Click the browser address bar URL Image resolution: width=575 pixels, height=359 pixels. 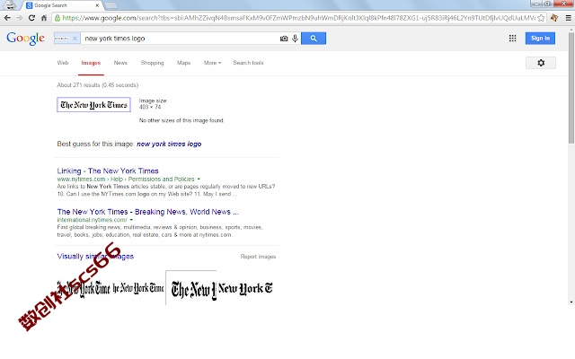coord(299,18)
